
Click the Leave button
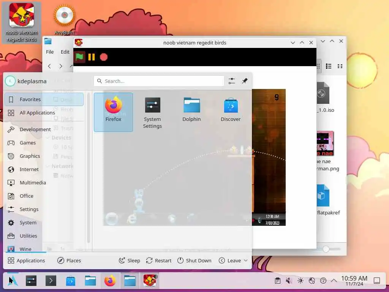[x=230, y=260]
